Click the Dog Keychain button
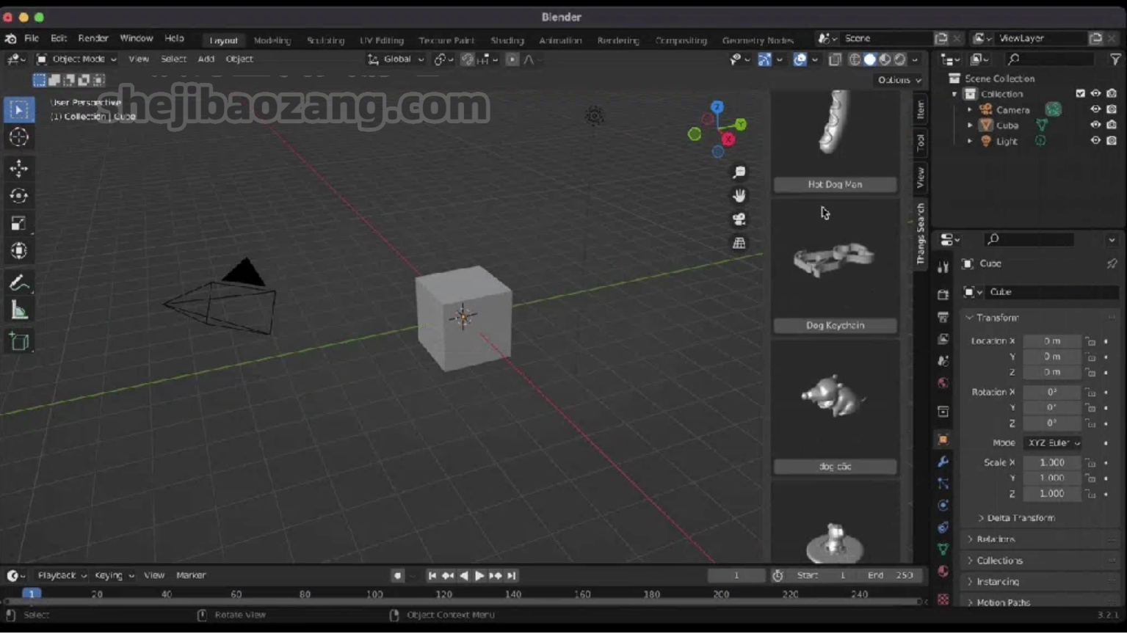The height and width of the screenshot is (634, 1127). (835, 326)
